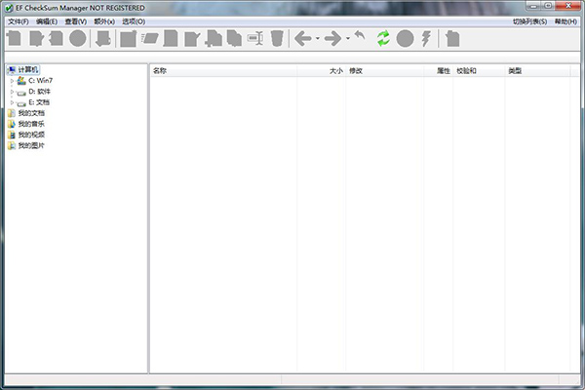
Task: Open the 选项(O) menu
Action: (134, 21)
